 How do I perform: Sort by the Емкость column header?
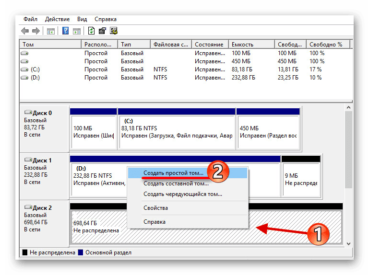click(251, 45)
